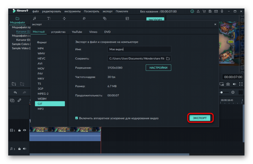The height and width of the screenshot is (164, 253).
Task: Open the инструменты menu
Action: click(72, 11)
